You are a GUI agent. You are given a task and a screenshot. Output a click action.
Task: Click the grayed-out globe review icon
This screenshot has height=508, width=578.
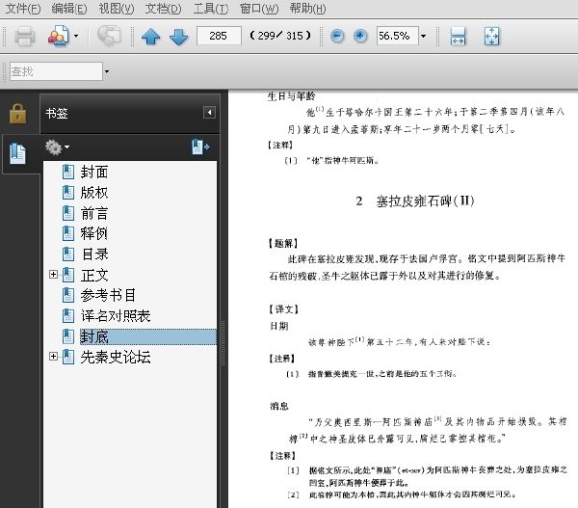[x=109, y=36]
